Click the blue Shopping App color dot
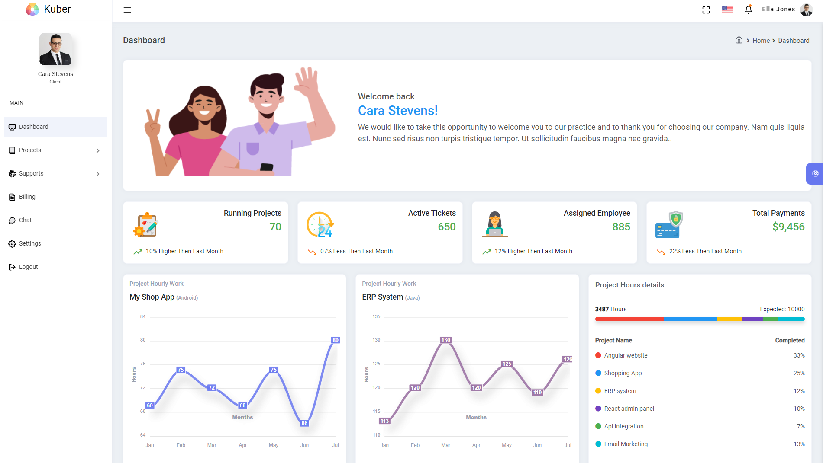Viewport: 823px width, 463px height. pos(598,373)
